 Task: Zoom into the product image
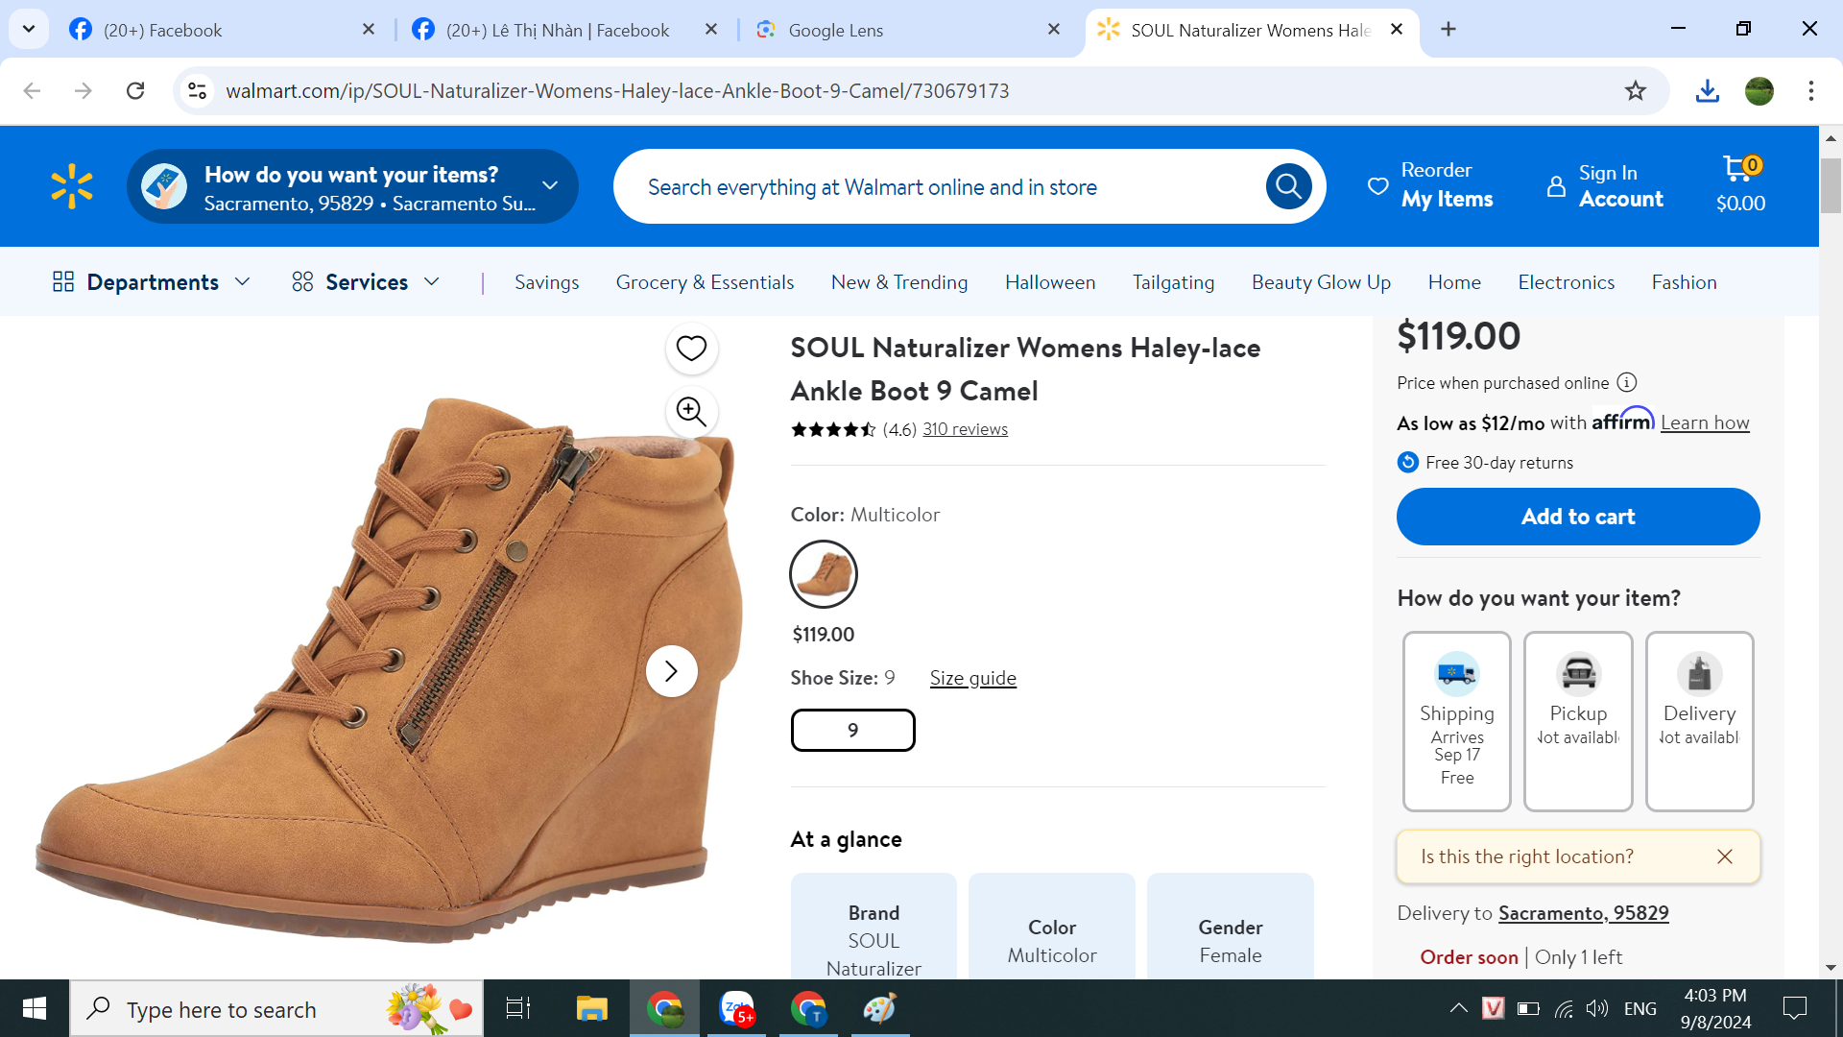[x=691, y=412]
